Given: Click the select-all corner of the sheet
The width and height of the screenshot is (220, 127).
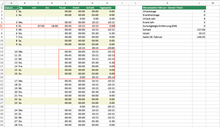Looking at the screenshot, I should click(2, 3).
